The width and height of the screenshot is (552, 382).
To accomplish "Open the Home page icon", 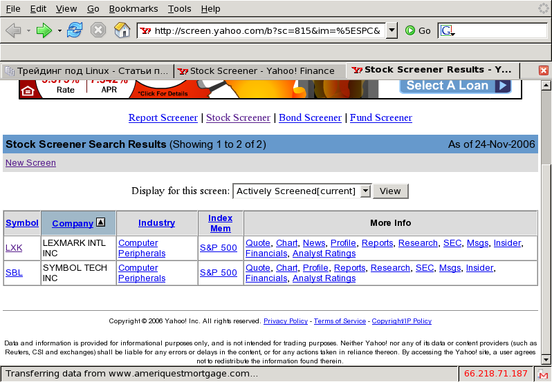I will pyautogui.click(x=122, y=30).
